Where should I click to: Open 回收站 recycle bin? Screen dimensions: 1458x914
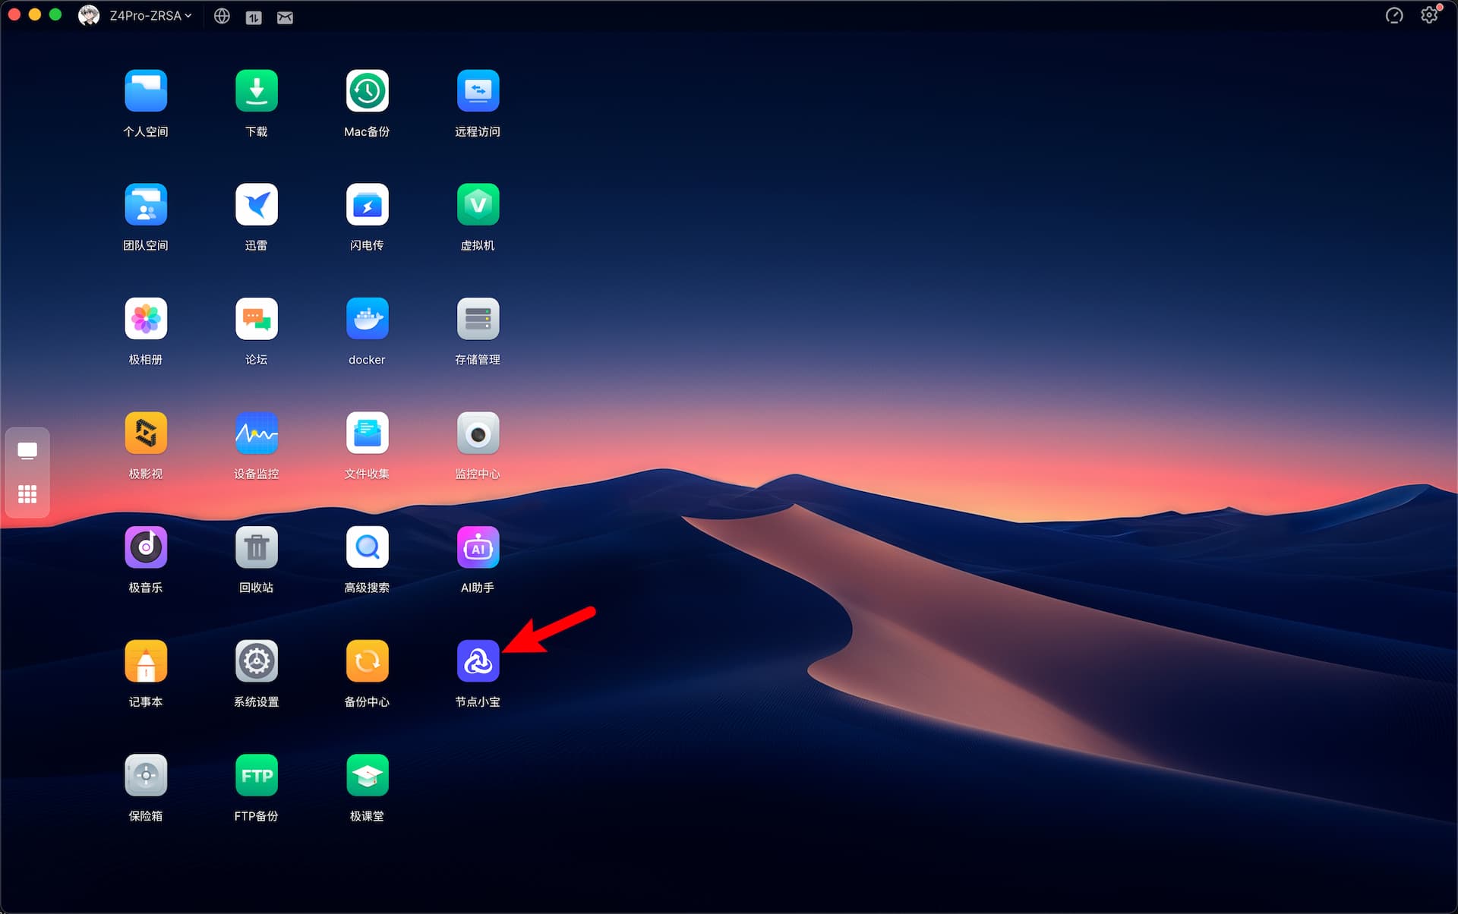click(256, 547)
